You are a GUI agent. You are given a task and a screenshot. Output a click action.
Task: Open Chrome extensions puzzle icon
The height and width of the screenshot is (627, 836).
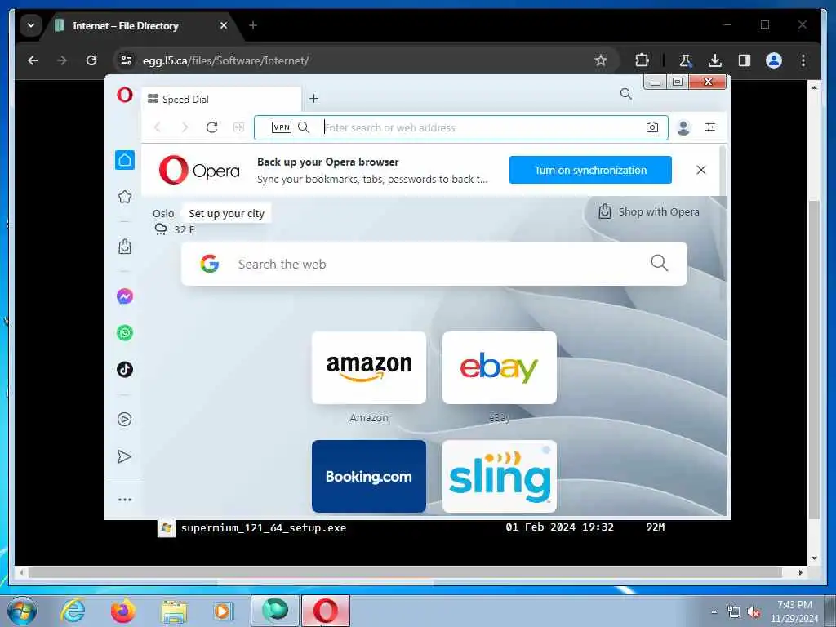pos(642,60)
